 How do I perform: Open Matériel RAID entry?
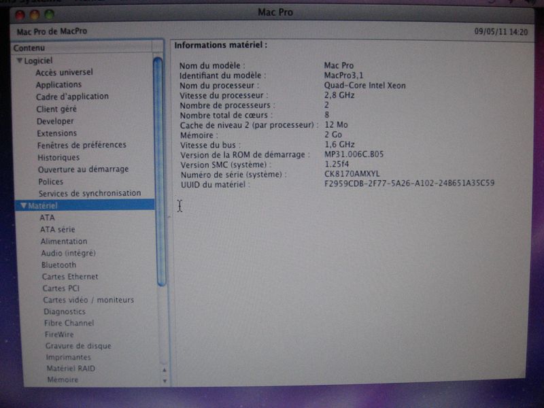[71, 369]
